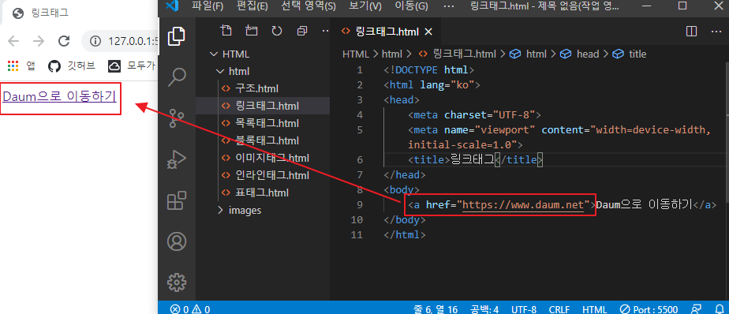The height and width of the screenshot is (314, 729).
Task: Open the overflow ... menu in title bar
Action: click(449, 6)
